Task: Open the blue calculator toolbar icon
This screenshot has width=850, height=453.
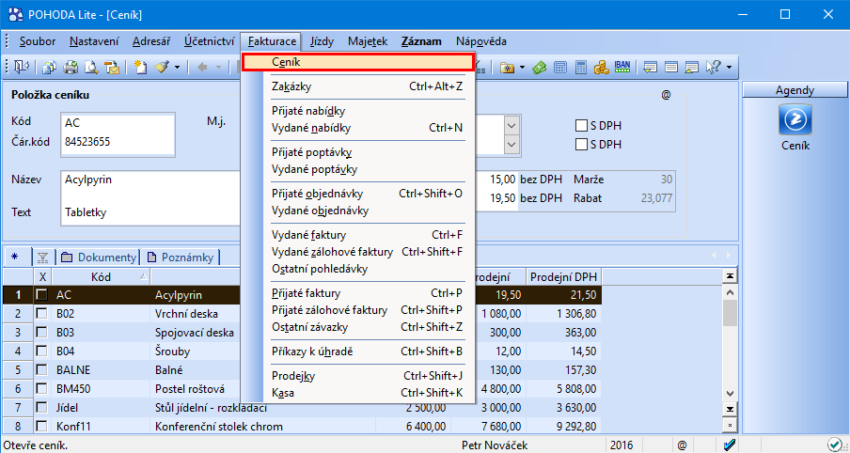Action: pos(580,68)
